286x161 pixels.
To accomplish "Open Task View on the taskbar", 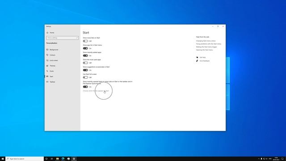I will (x=52, y=159).
